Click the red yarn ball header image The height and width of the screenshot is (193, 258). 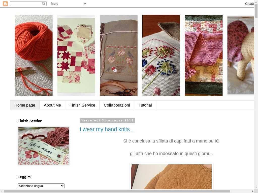pos(34,55)
